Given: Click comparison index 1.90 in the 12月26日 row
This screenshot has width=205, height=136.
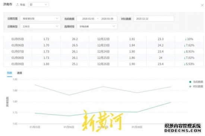Looking at the screenshot, I should coord(132,64).
